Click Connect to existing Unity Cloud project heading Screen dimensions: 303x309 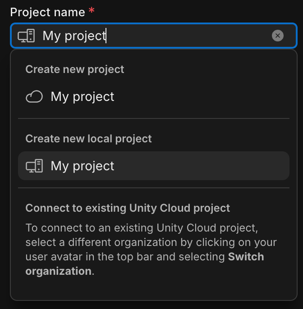(x=128, y=208)
